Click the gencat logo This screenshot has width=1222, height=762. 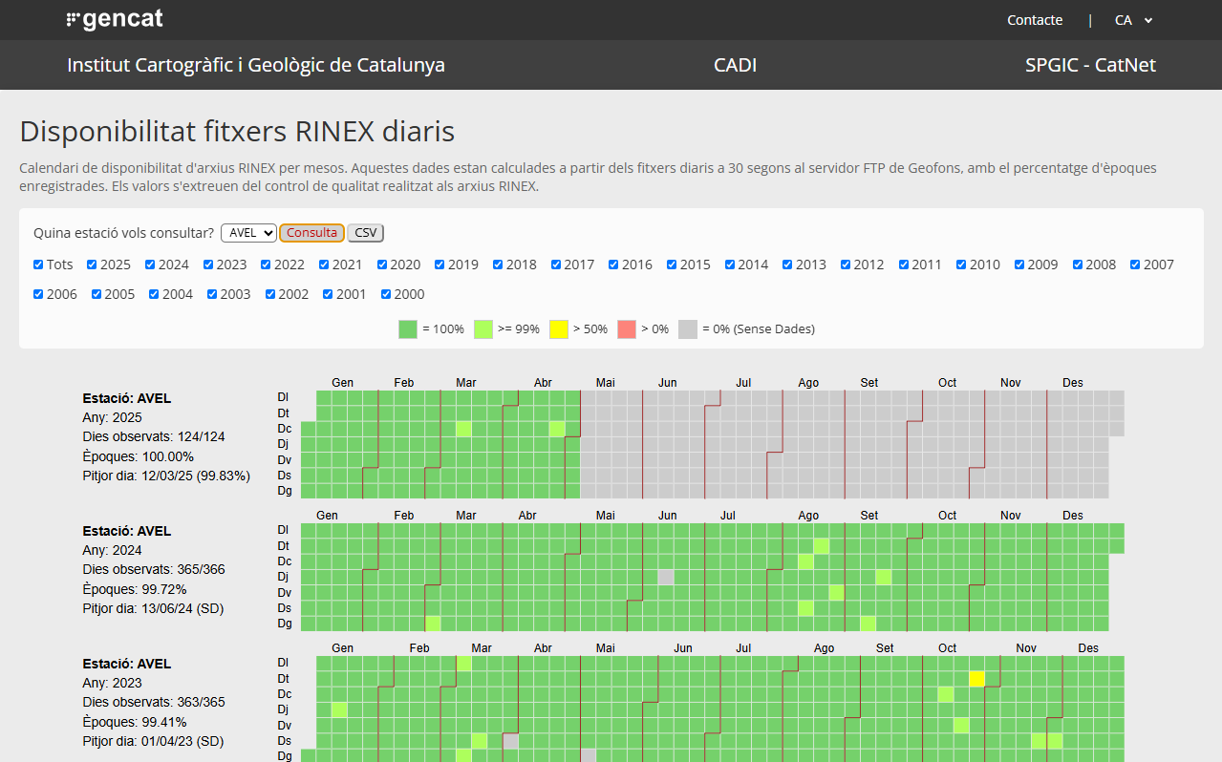click(x=115, y=19)
